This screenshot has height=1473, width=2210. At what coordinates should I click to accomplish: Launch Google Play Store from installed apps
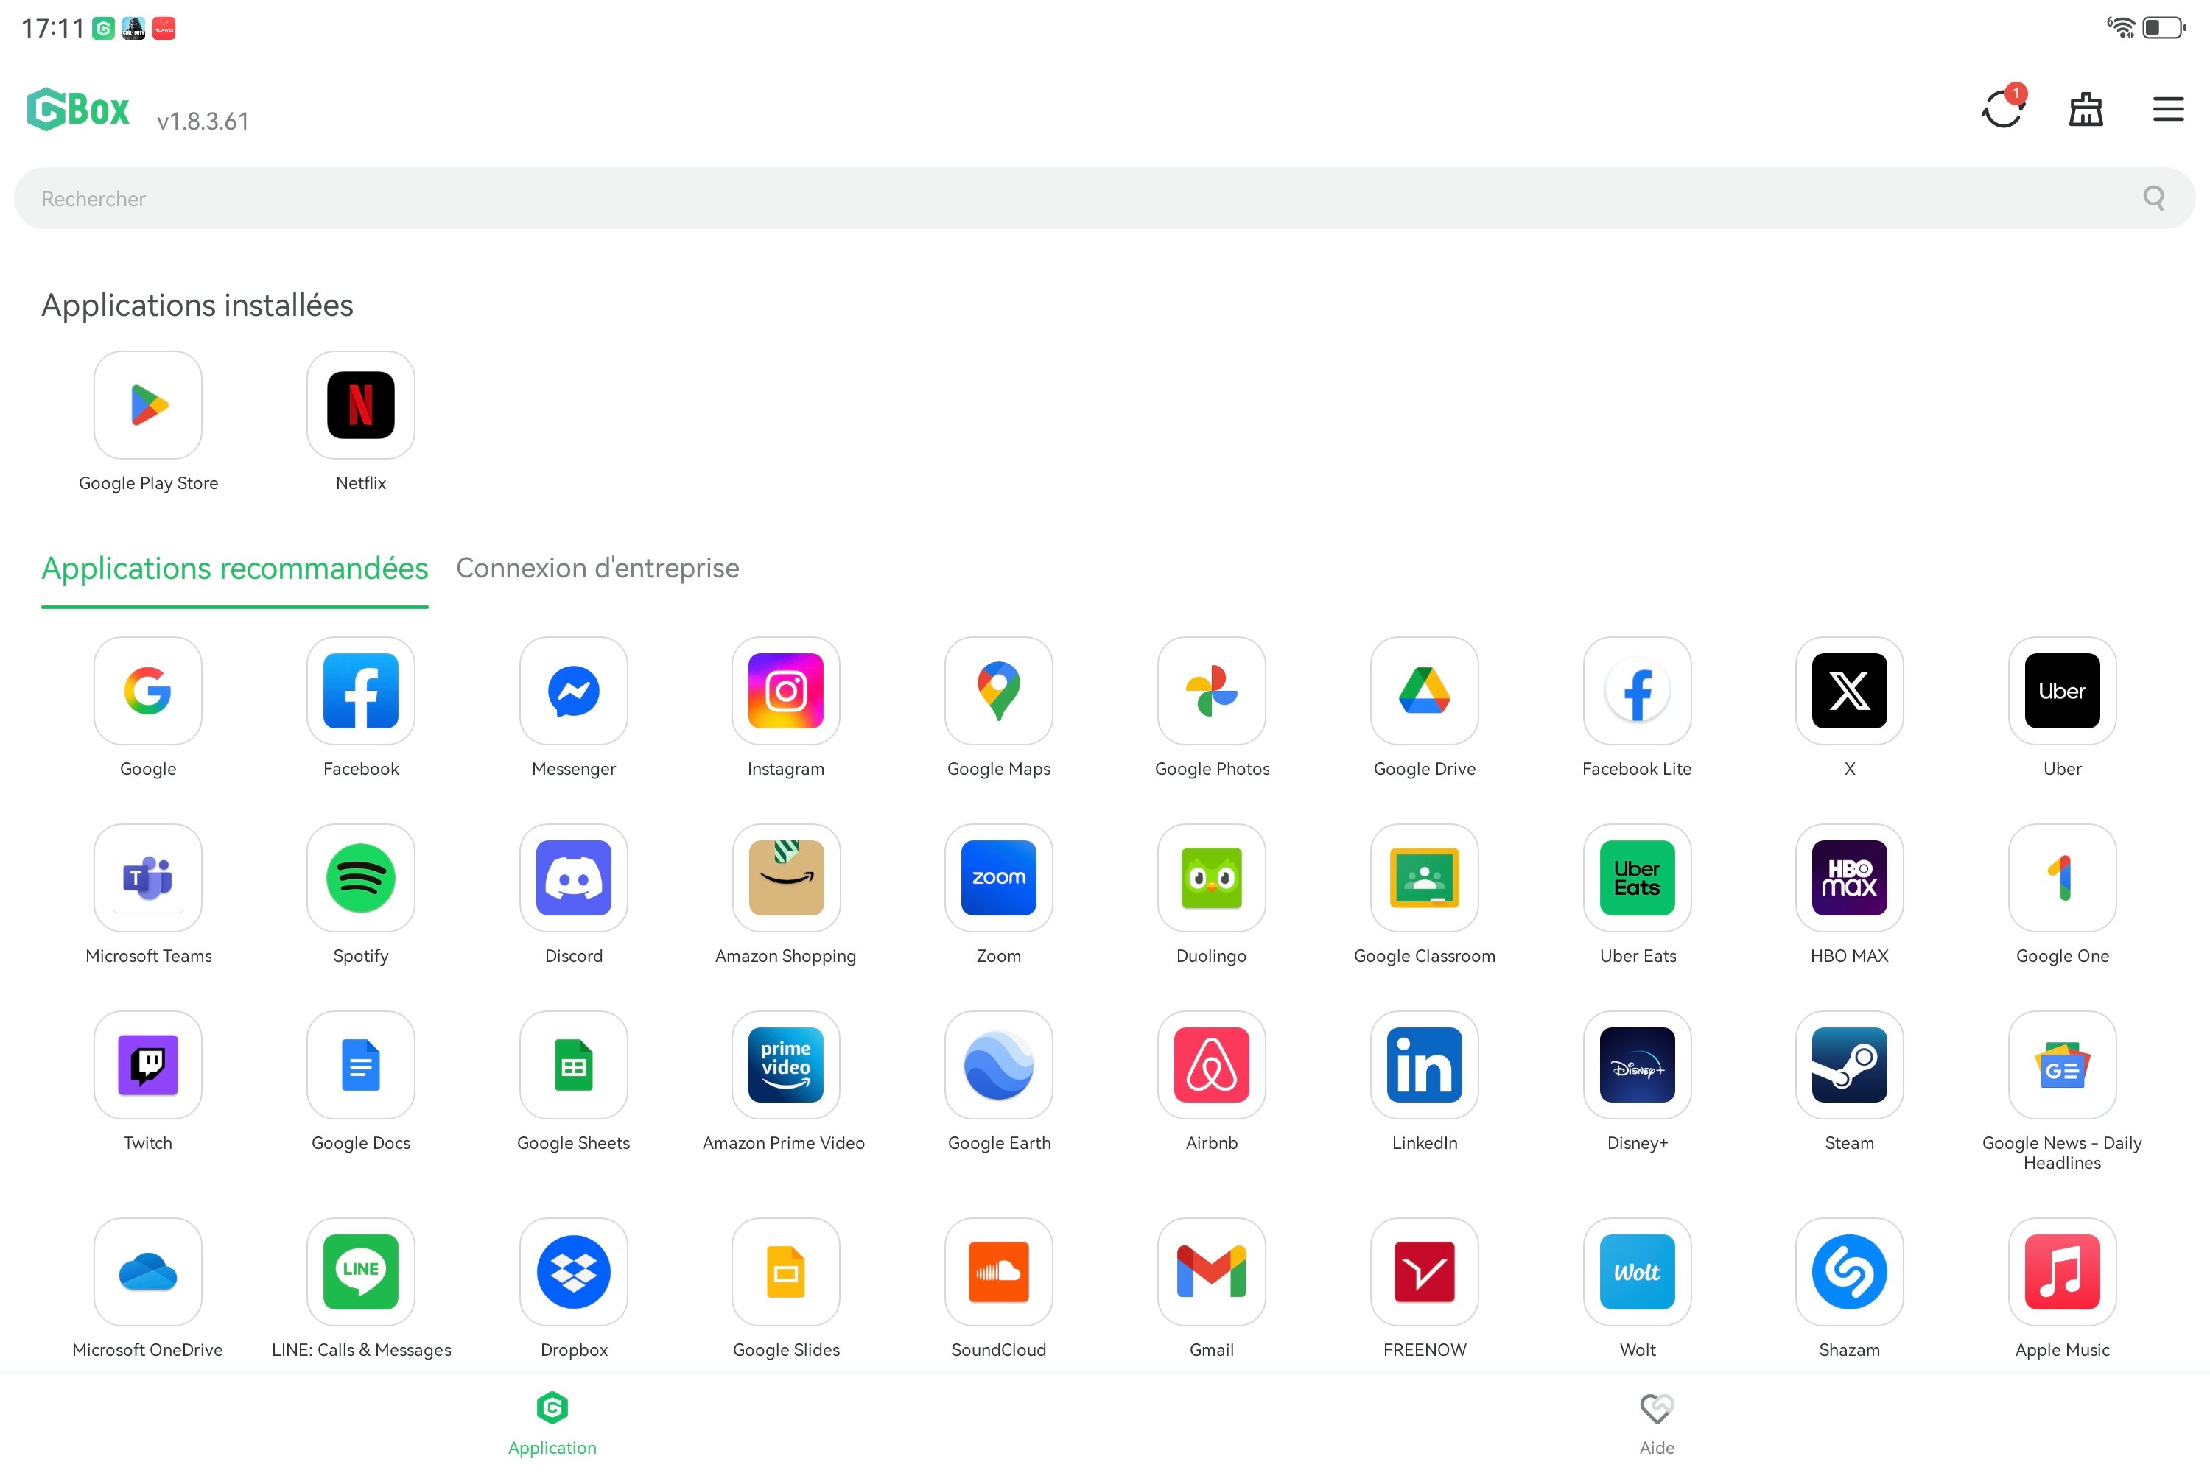click(149, 405)
